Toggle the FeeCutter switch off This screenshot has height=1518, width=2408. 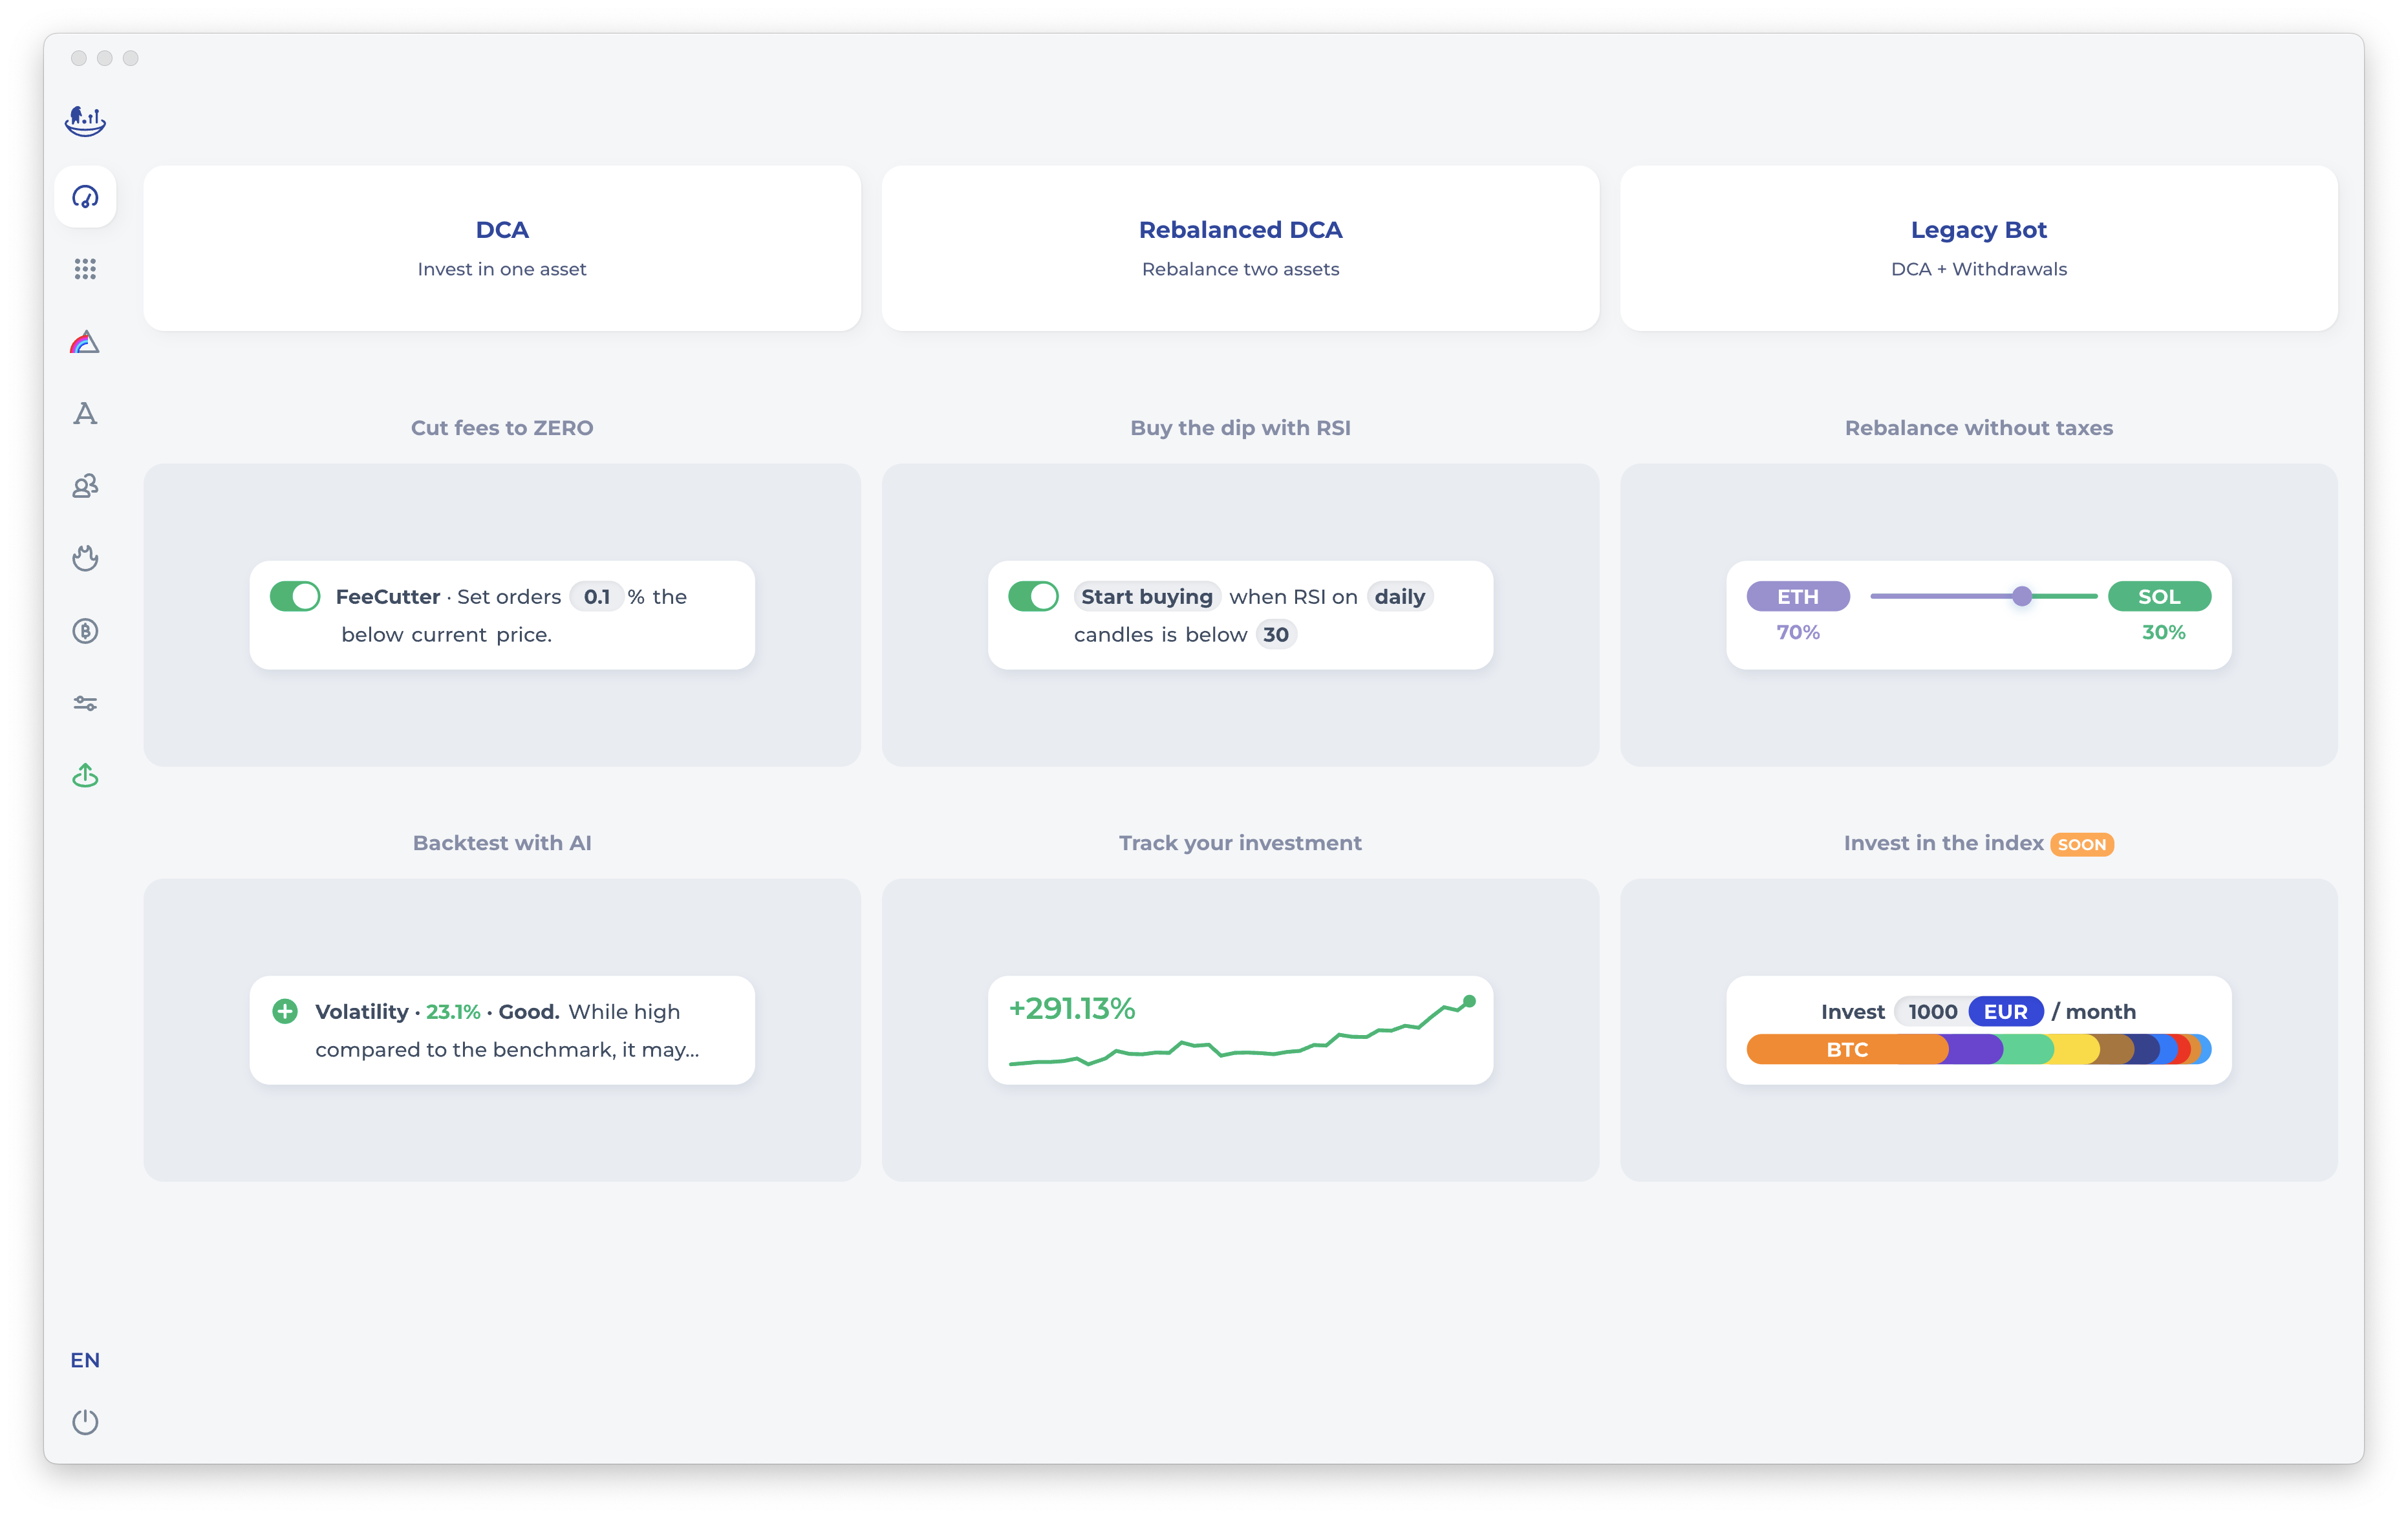pos(295,596)
